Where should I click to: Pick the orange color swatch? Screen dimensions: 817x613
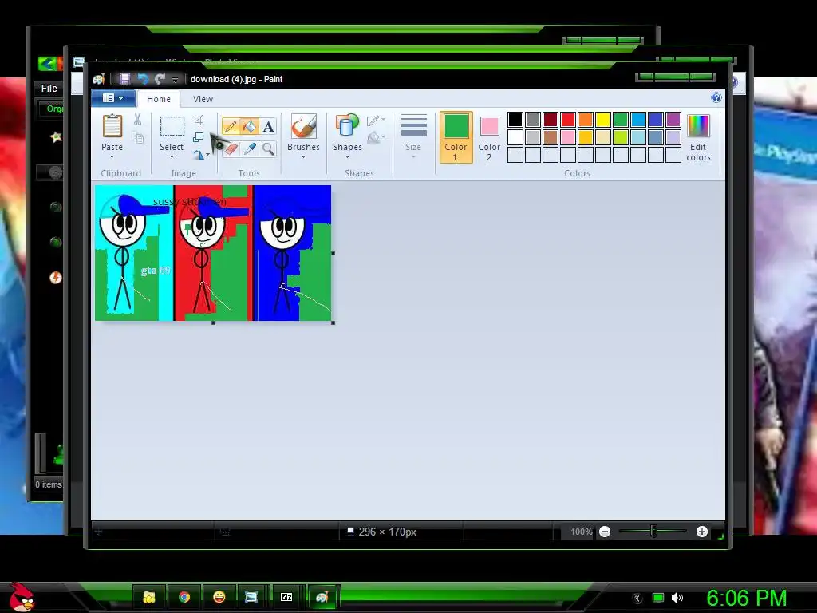tap(586, 120)
